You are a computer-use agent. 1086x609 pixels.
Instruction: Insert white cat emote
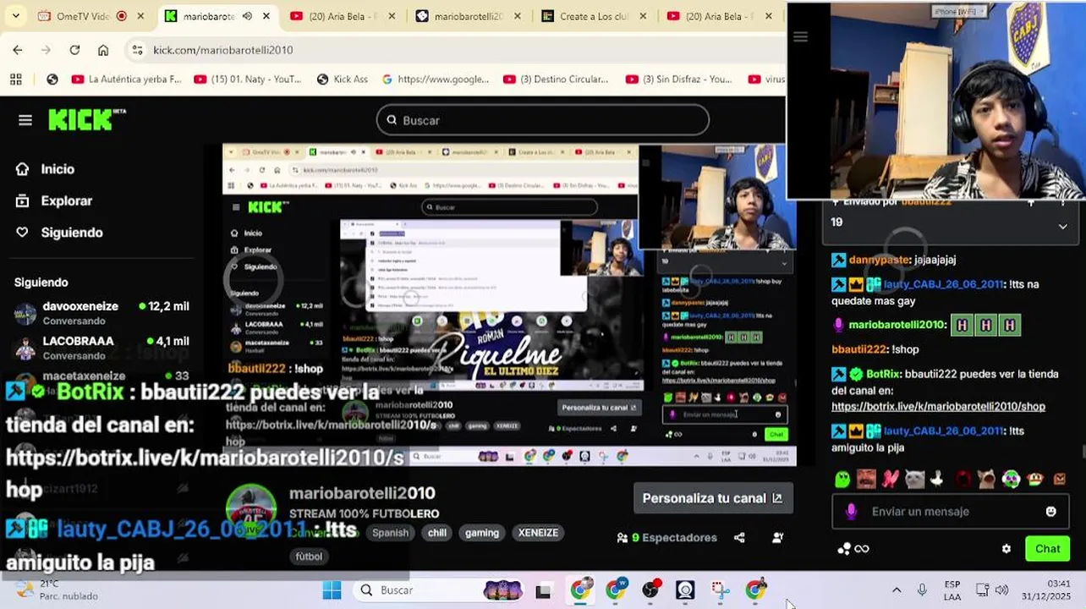(913, 480)
